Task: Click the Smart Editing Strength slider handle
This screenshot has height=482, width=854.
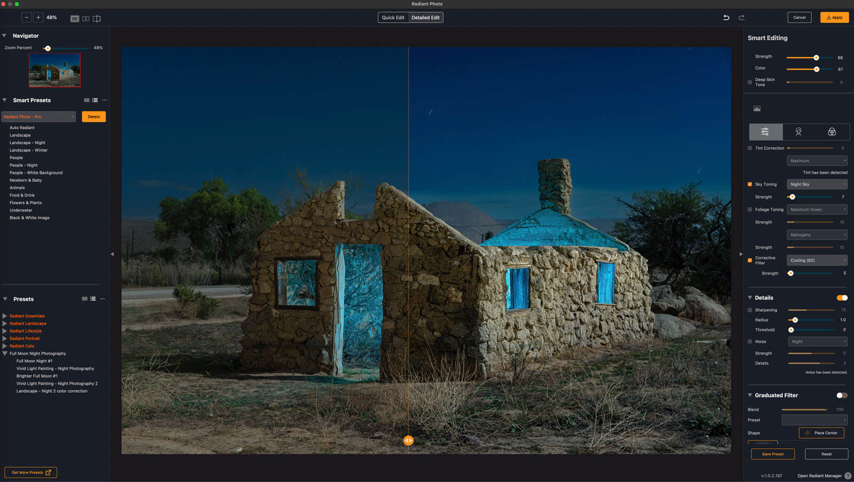Action: [x=816, y=58]
